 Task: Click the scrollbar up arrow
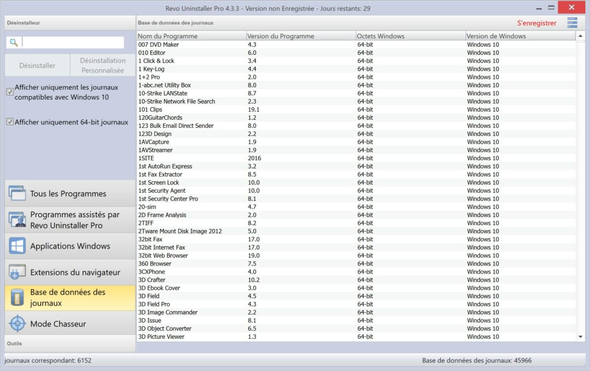[x=580, y=36]
